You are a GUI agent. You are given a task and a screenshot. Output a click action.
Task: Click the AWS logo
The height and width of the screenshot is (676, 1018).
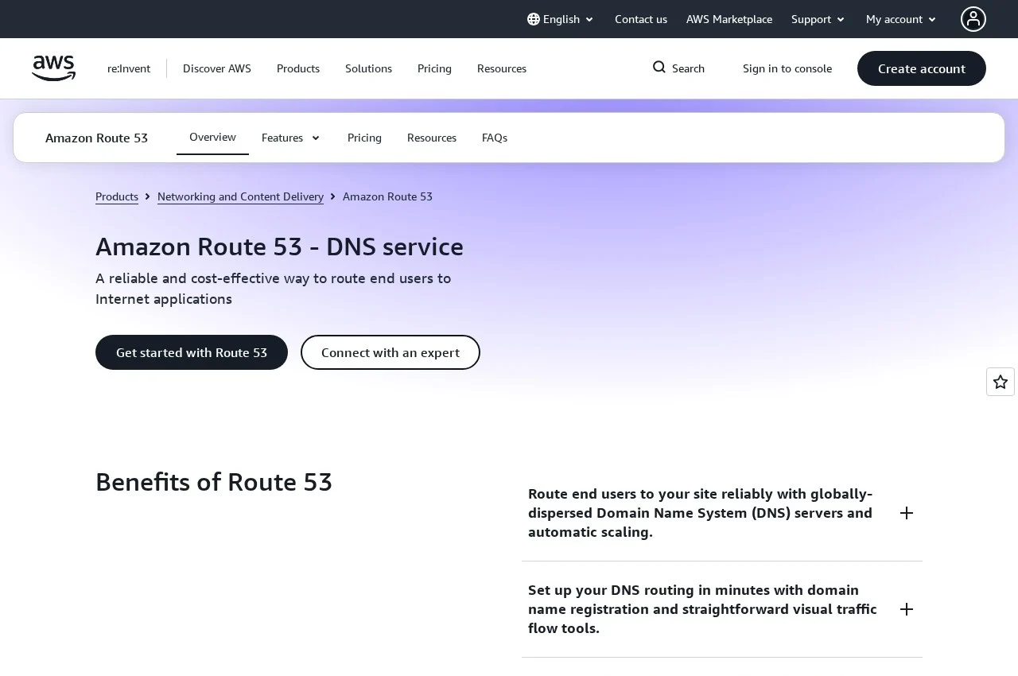(54, 68)
